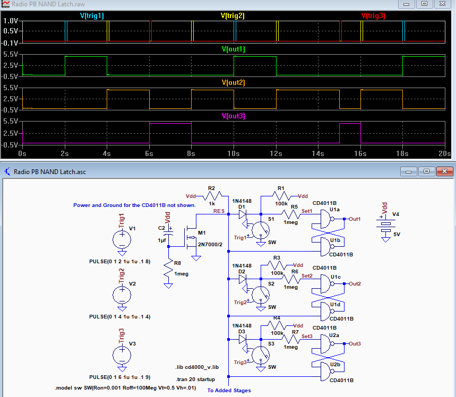Click the RES net label
This screenshot has height=397, width=456.
[219, 211]
